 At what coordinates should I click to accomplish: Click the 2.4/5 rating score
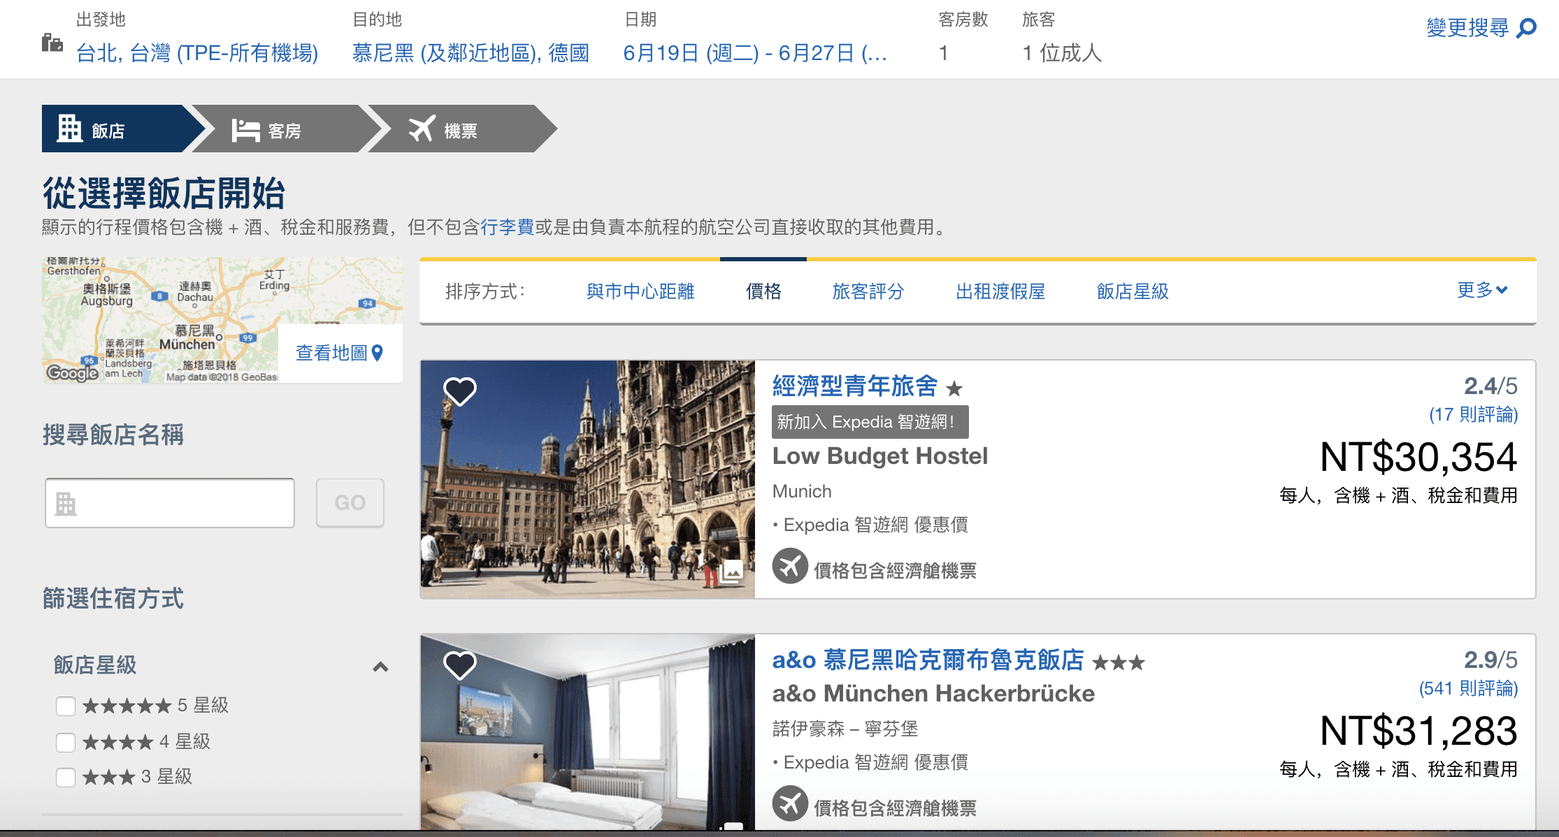(1490, 386)
